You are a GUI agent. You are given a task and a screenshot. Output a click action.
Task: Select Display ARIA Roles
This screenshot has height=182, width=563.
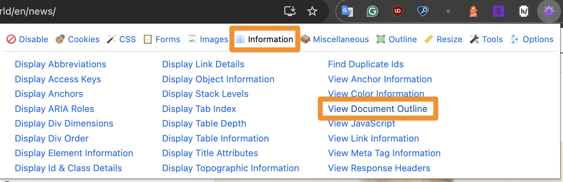click(54, 109)
